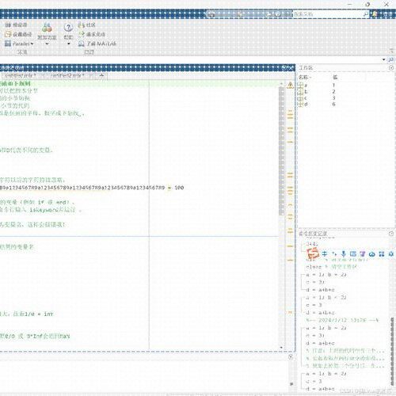
Task: Open the Workspace panel actions menu button
Action: [391, 68]
